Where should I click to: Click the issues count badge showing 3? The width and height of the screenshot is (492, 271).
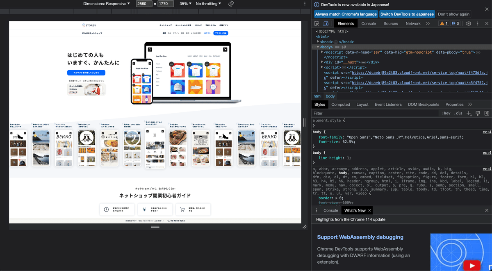(x=456, y=24)
